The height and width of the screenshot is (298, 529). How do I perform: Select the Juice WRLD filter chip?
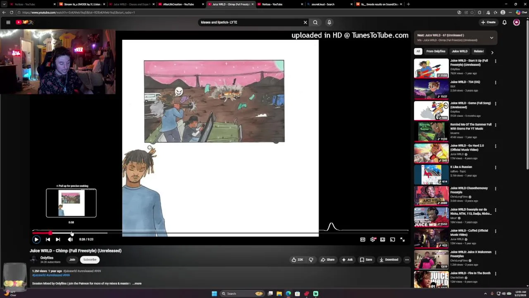(460, 51)
